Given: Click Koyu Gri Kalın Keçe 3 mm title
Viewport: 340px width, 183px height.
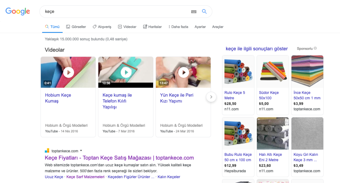Looking at the screenshot, I should (x=306, y=157).
